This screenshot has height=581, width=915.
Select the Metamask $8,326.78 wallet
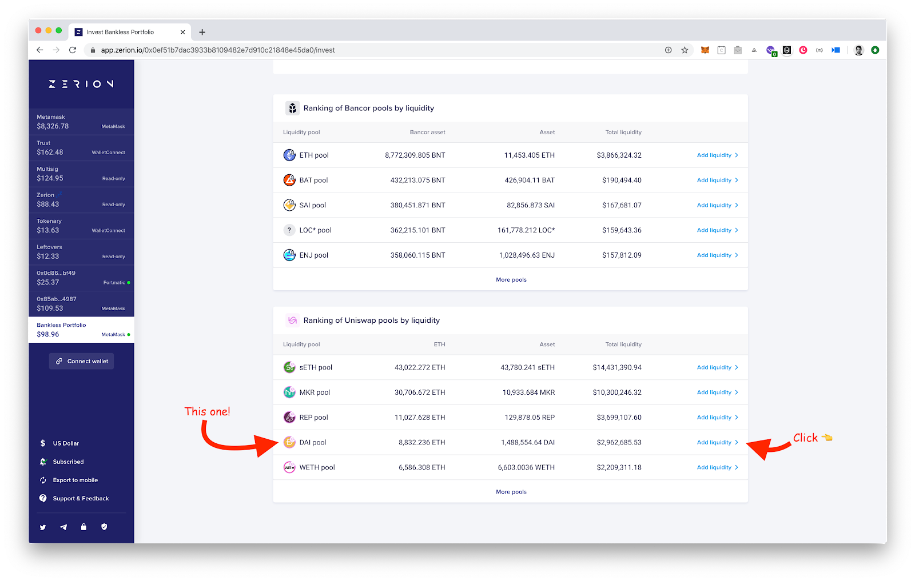pyautogui.click(x=81, y=122)
